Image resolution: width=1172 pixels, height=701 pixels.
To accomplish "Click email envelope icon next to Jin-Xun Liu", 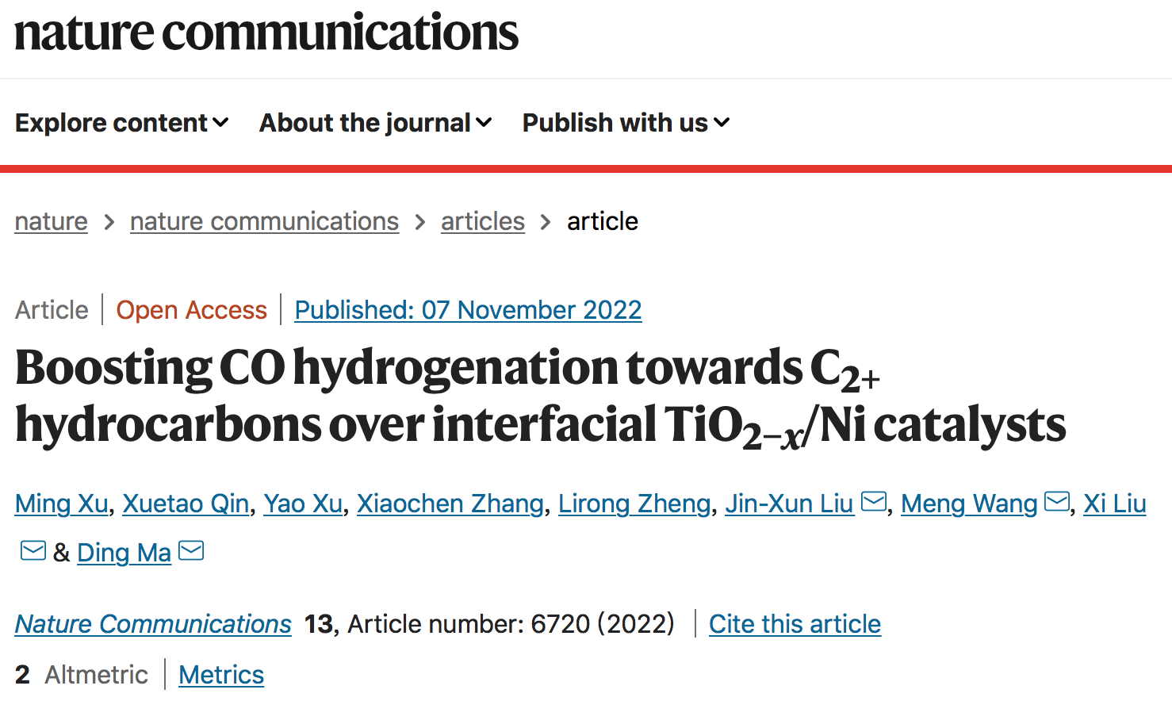I will tap(873, 502).
